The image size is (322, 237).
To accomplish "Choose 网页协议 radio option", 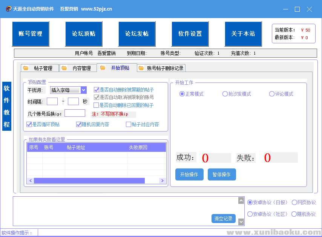I will point(294,202).
